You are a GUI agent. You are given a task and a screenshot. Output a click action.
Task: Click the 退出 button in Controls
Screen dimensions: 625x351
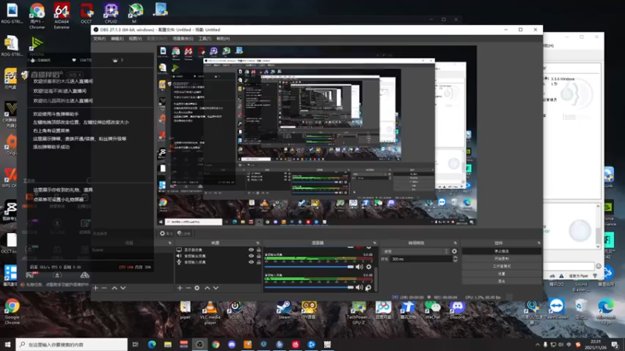tap(502, 281)
